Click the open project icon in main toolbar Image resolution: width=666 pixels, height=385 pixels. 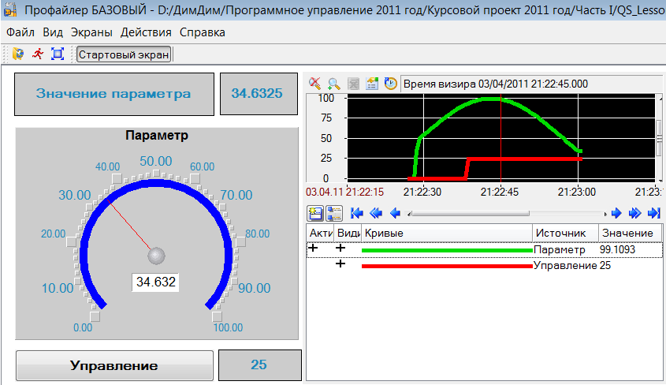pyautogui.click(x=18, y=54)
